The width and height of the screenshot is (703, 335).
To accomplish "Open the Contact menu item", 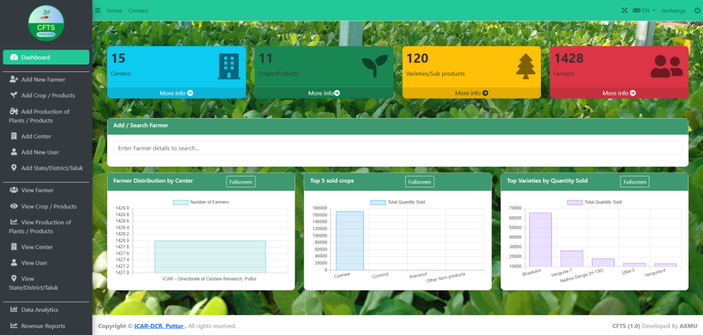I will (138, 11).
